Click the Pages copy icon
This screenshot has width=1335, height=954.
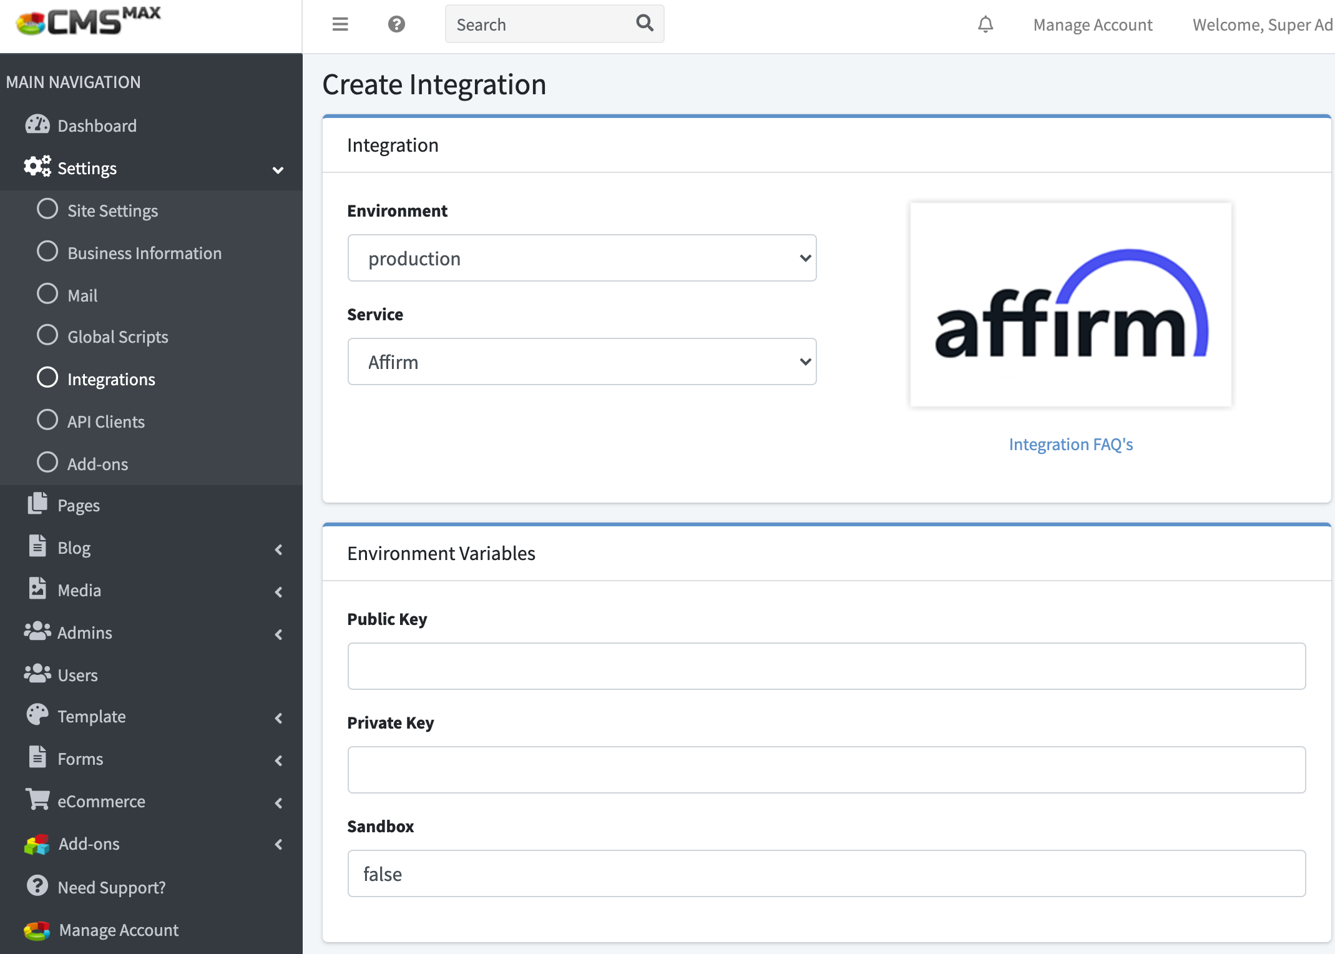[x=37, y=504]
